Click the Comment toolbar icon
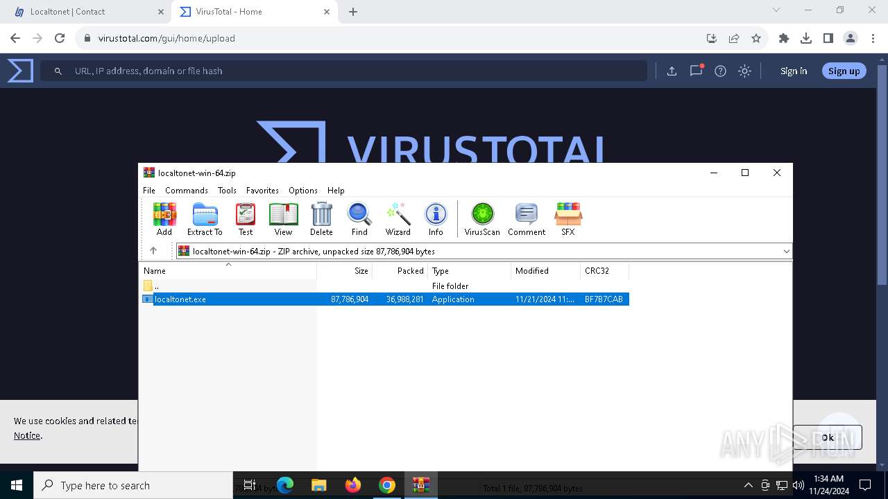The image size is (888, 499). (x=527, y=219)
